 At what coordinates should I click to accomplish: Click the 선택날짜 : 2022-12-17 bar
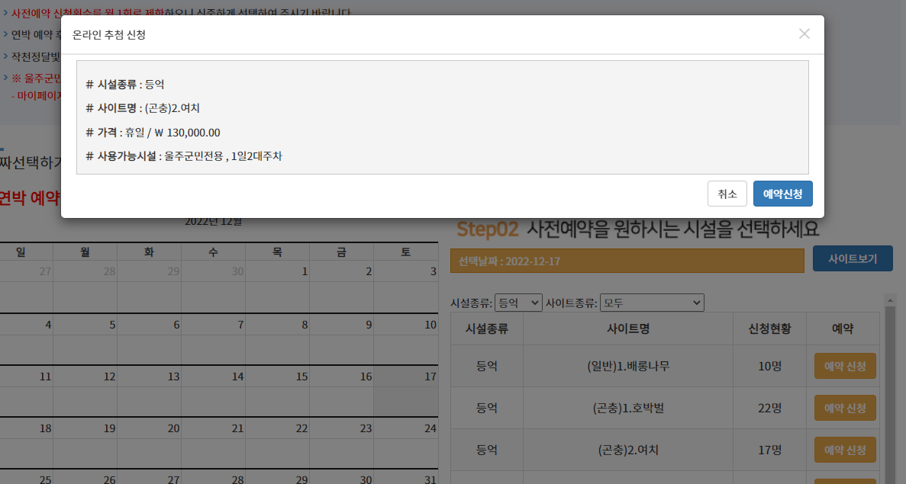627,261
